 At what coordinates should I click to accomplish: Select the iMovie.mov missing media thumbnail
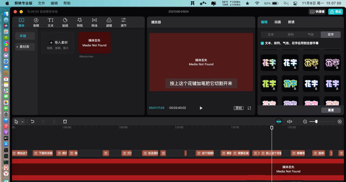click(x=94, y=43)
